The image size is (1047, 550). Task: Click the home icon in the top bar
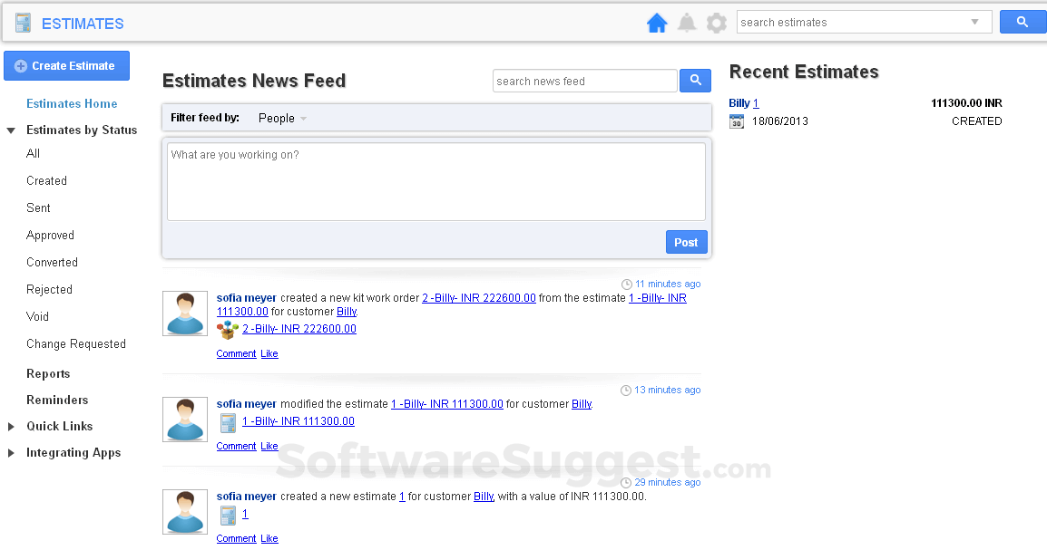pyautogui.click(x=657, y=22)
